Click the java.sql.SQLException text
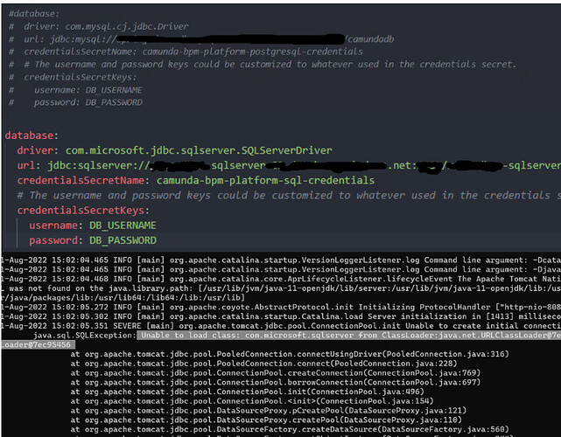Screen dimensions: 561x437 (x=84, y=336)
